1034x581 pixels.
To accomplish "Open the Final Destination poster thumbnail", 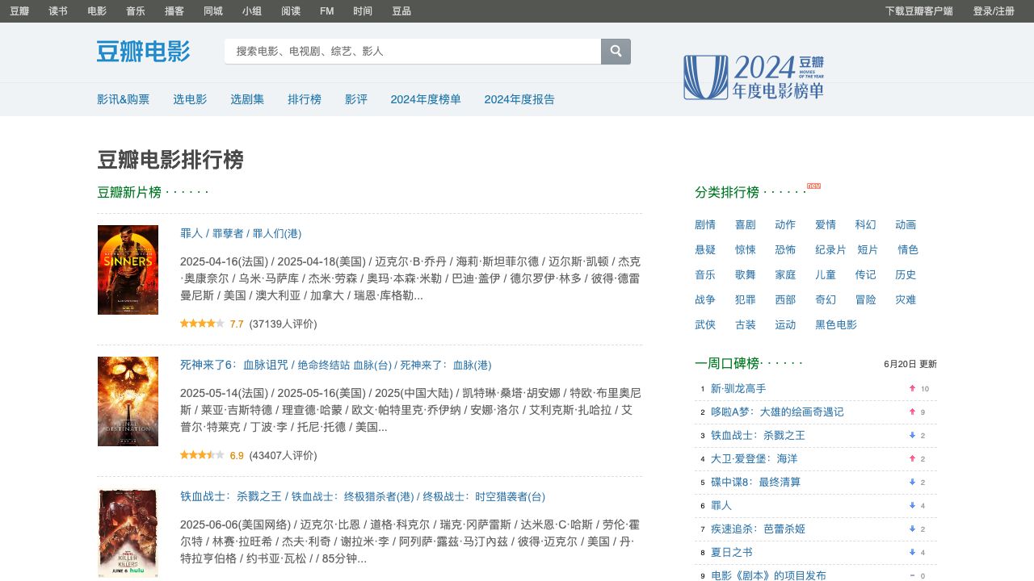I will pos(128,401).
